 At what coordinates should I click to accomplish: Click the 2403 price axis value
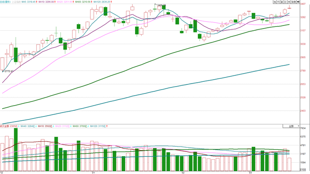pyautogui.click(x=303, y=111)
